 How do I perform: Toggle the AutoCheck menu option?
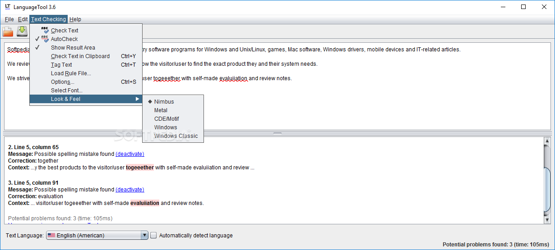[x=86, y=39]
